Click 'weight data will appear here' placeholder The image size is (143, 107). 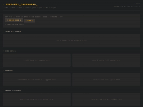37,60
